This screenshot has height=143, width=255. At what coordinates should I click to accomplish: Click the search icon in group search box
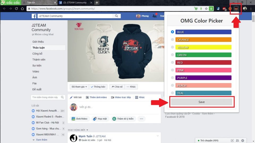tap(62, 97)
